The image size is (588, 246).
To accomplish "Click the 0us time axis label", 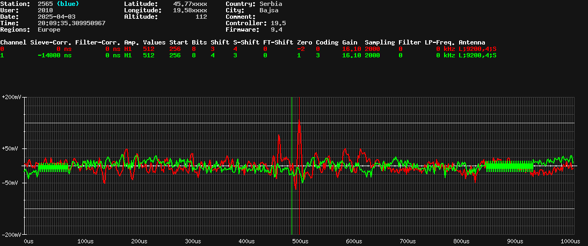I will pos(29,241).
